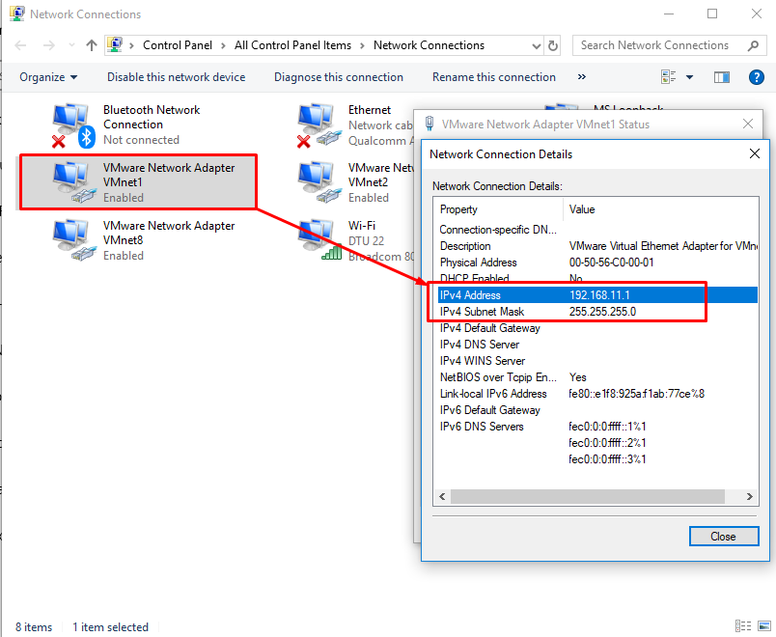Switch to details view in status bar
This screenshot has width=776, height=637.
pos(743,626)
